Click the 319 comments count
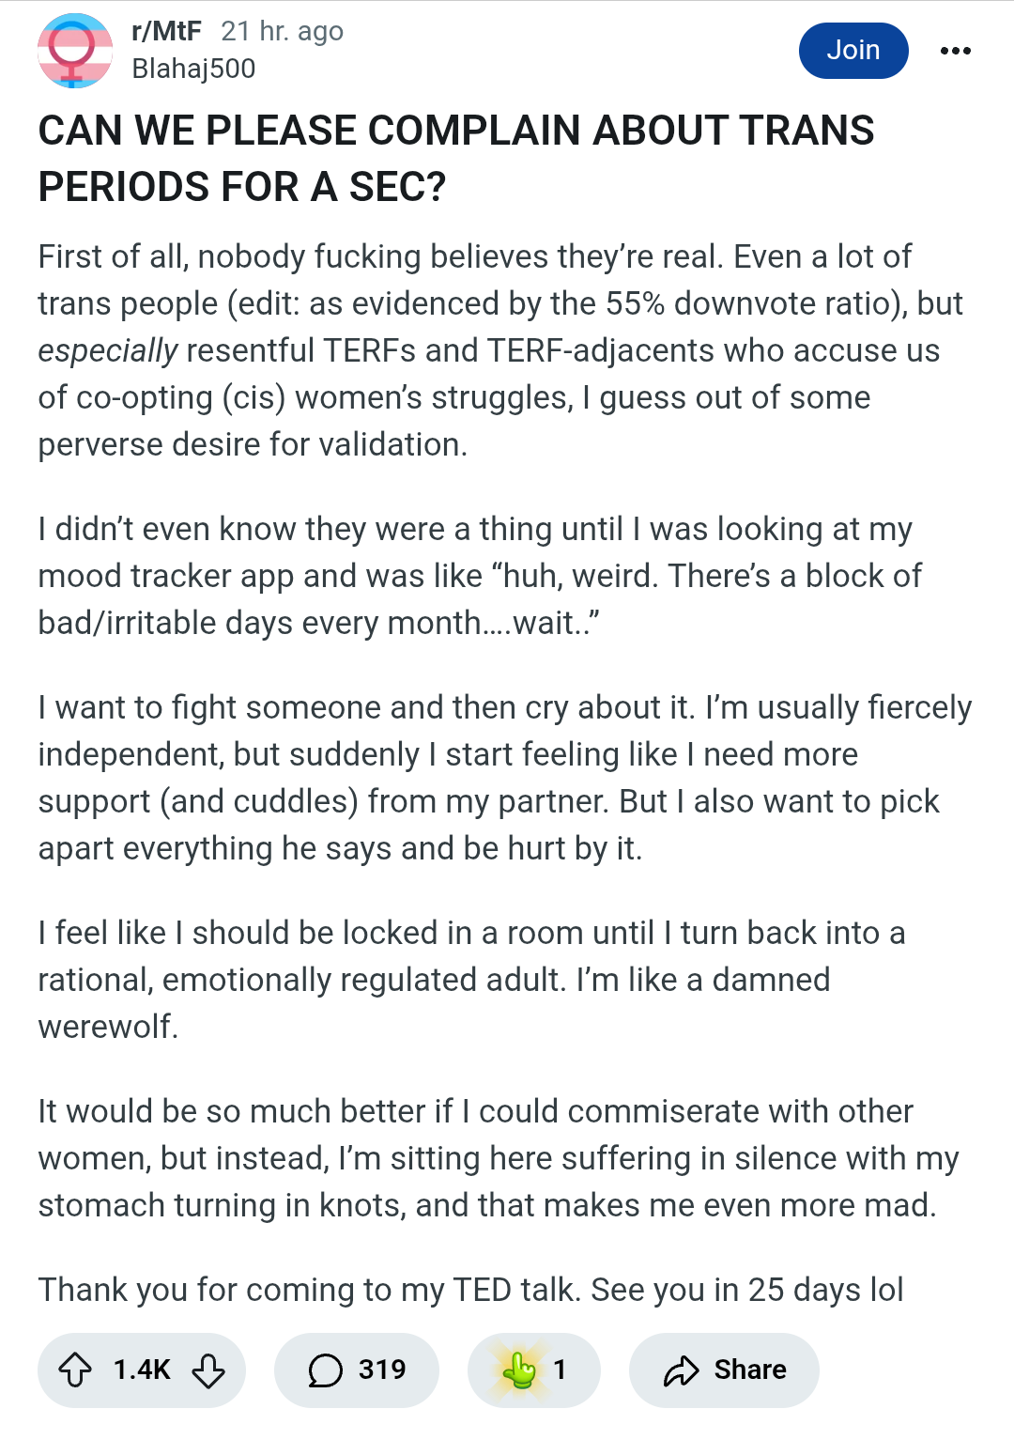 (382, 1370)
